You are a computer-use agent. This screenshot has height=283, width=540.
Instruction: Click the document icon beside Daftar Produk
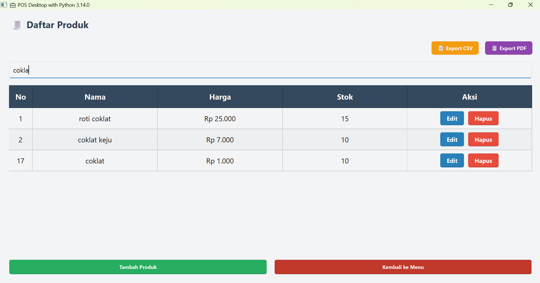click(17, 25)
